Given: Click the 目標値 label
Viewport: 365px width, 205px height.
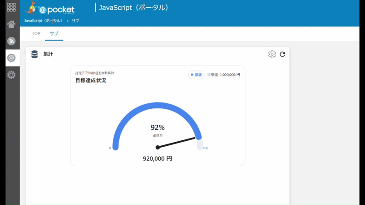Looking at the screenshot, I should tap(213, 75).
